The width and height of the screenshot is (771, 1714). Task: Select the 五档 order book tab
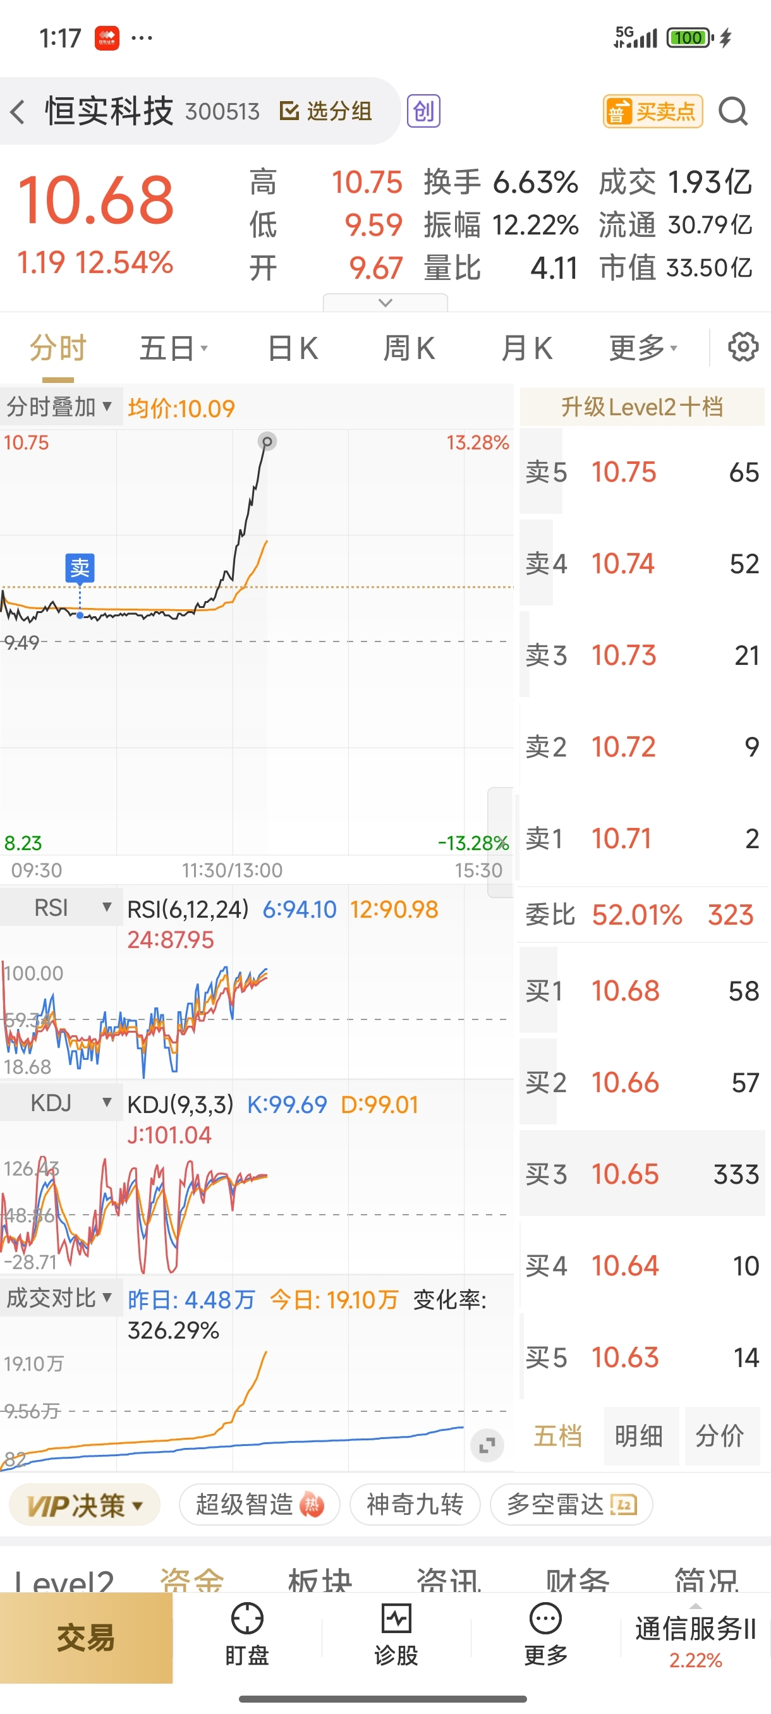click(x=557, y=1436)
